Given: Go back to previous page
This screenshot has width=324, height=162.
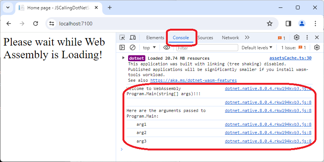Looking at the screenshot, I should pyautogui.click(x=9, y=24).
